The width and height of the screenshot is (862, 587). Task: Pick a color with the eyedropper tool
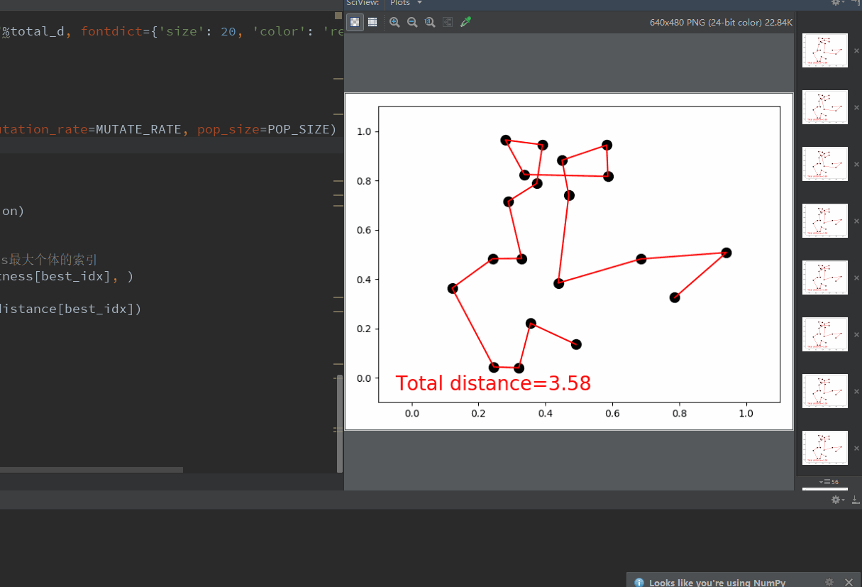pyautogui.click(x=465, y=23)
